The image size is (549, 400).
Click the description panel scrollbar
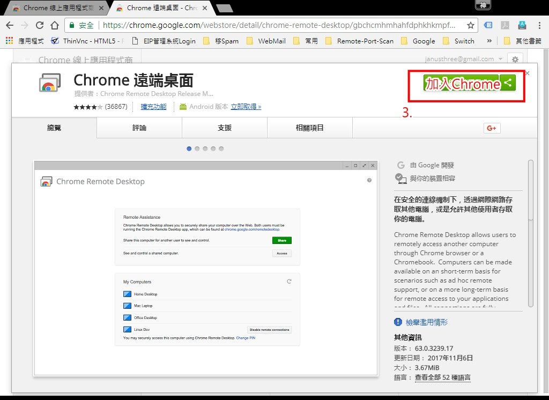(530, 233)
